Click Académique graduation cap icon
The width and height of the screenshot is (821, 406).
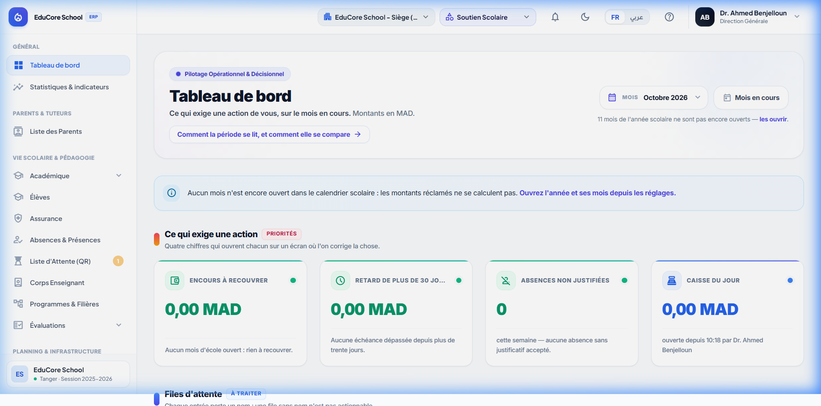18,176
